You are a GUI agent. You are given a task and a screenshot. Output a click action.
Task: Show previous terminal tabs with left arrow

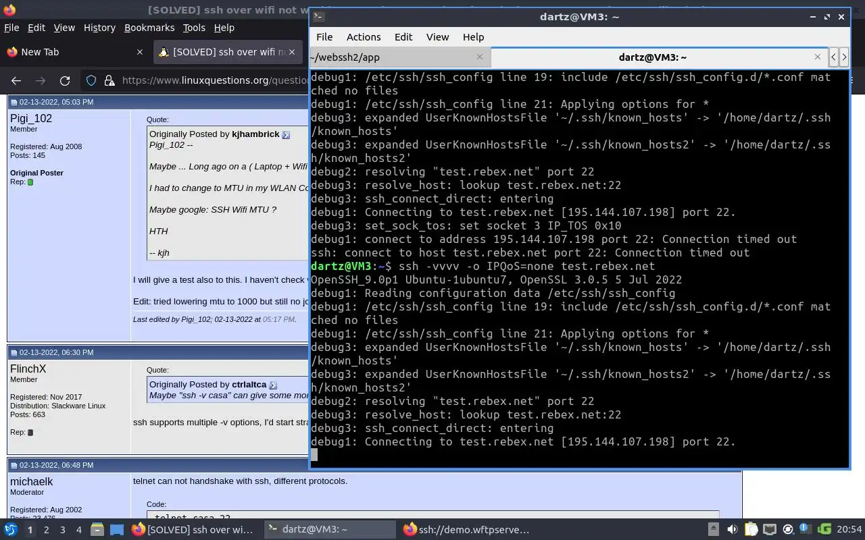[834, 57]
